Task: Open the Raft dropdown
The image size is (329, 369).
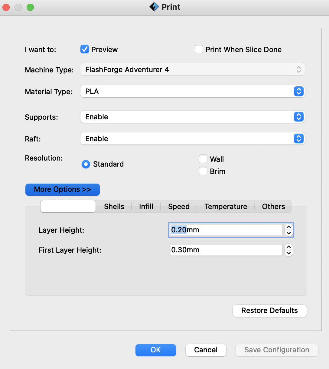Action: [x=192, y=138]
